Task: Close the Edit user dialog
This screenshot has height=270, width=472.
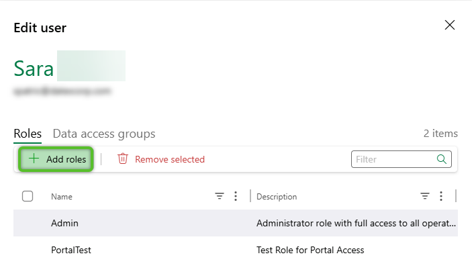Action: [449, 25]
